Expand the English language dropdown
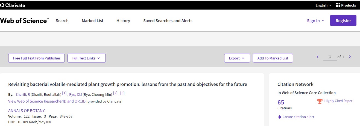Viewport: 360px width, 126px height. 323,5
